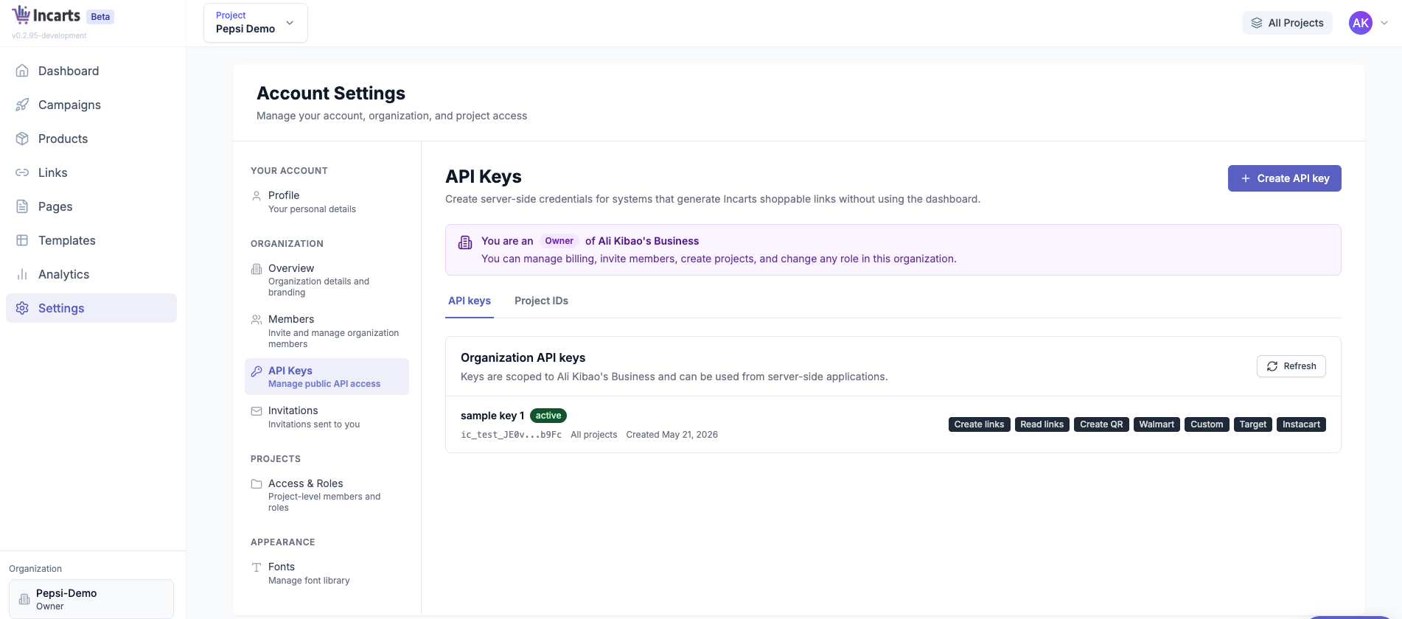Open the Pepsi-Demo organization switcher
Screen dimensions: 1402x619
coord(91,598)
